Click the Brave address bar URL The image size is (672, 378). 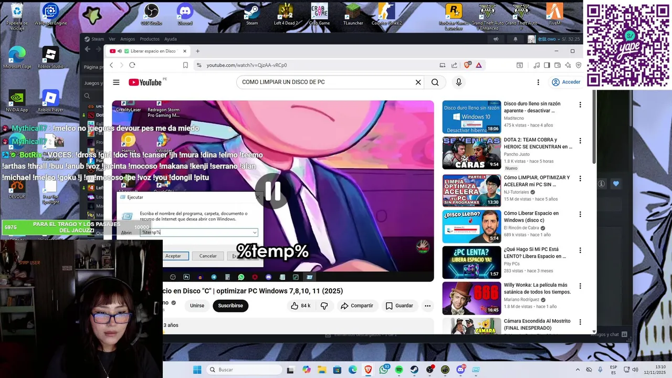[247, 65]
